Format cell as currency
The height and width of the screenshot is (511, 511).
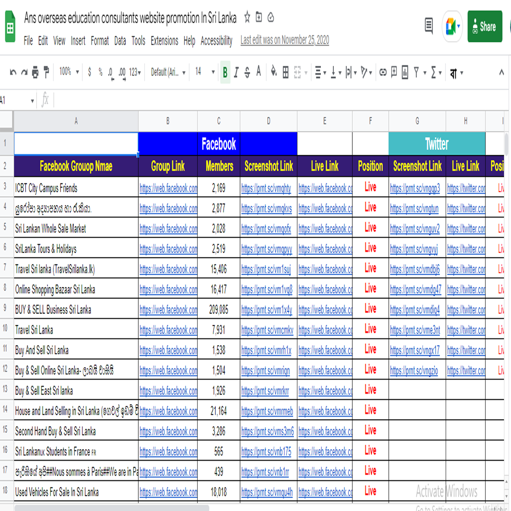90,72
